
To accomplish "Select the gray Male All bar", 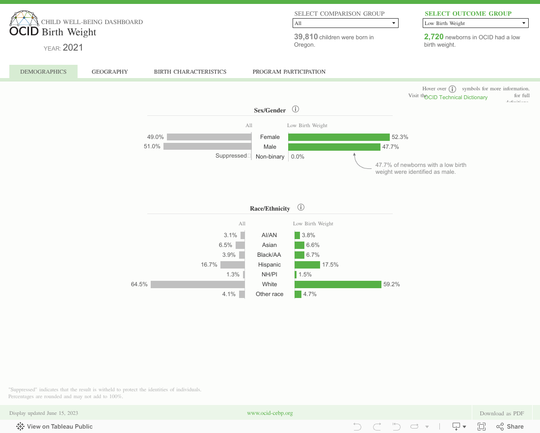I will click(207, 146).
